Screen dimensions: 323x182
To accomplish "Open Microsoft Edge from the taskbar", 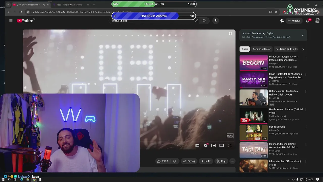I will coord(21,179).
